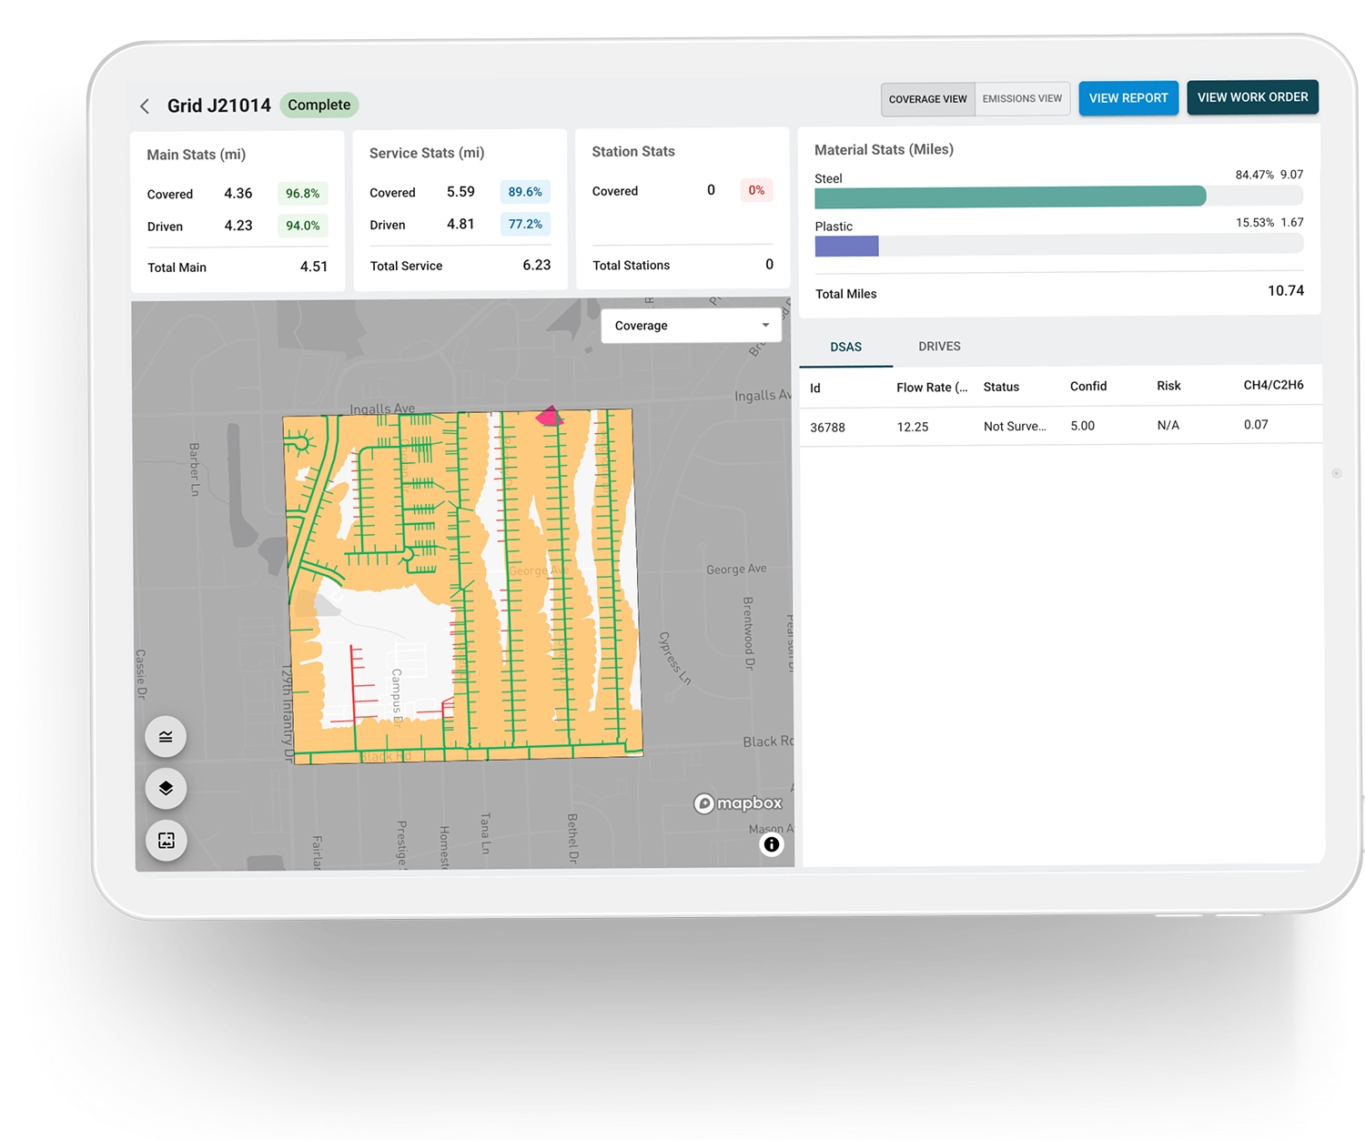Click the pink marker on map
The width and height of the screenshot is (1365, 1140).
coord(550,417)
